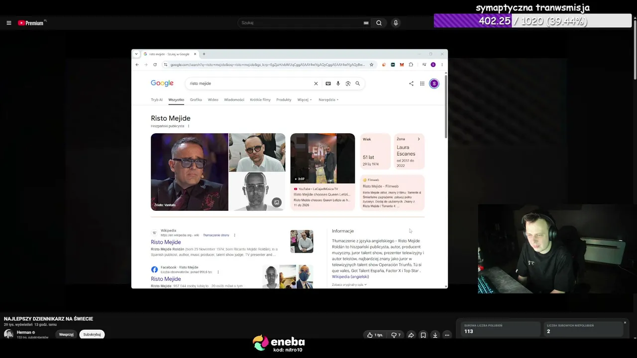Open the Chrome extensions puzzle icon
This screenshot has height=358, width=637.
[411, 65]
